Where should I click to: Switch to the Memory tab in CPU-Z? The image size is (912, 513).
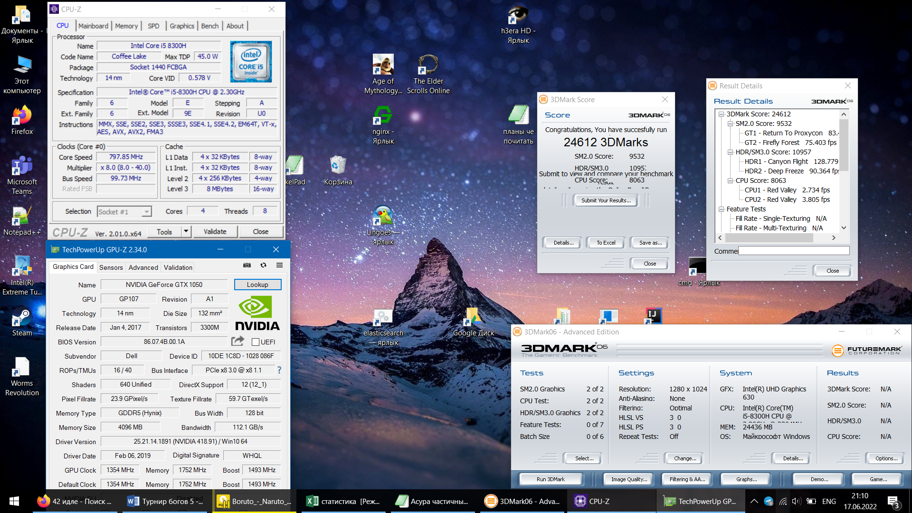pos(126,26)
